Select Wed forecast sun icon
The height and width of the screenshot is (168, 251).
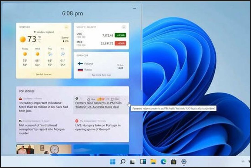[x=37, y=54]
